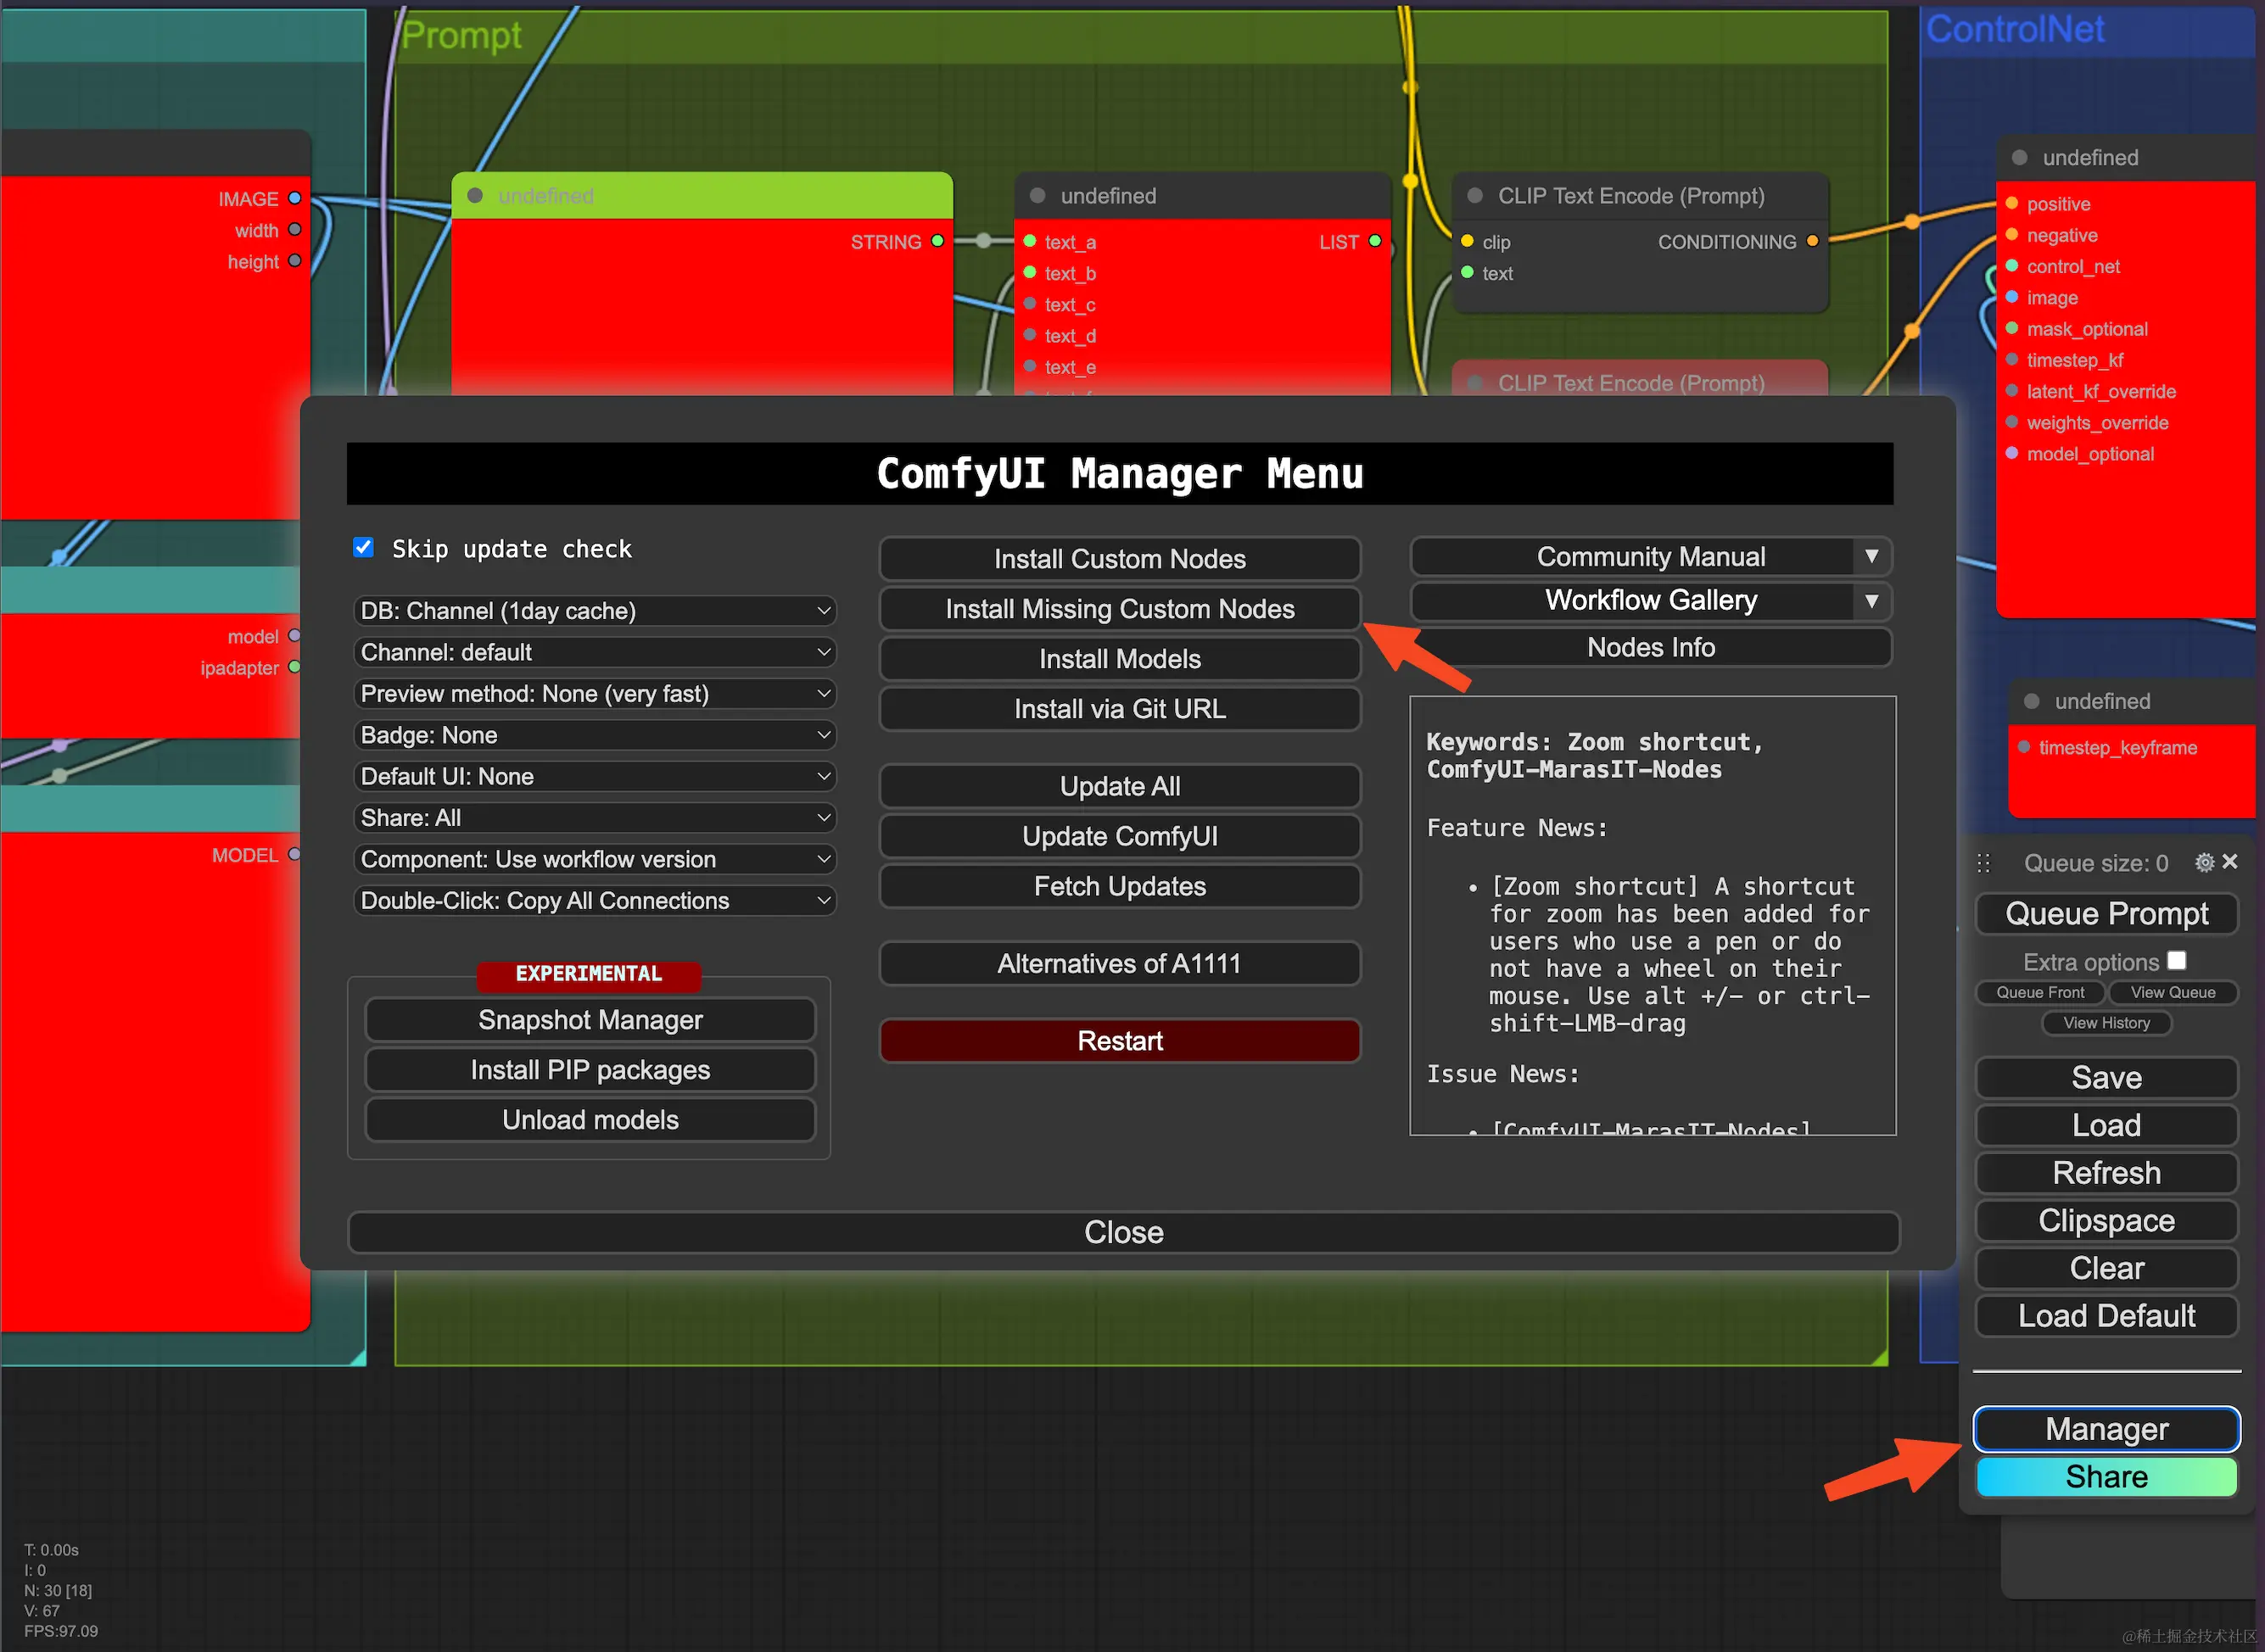Click Queue Front button
Screen dimensions: 2265x1652
point(2041,992)
